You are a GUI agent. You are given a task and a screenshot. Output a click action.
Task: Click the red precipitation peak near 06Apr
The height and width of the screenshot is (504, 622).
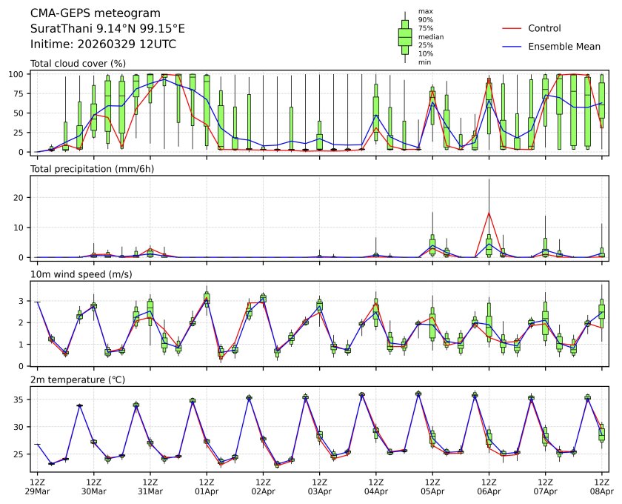click(489, 213)
